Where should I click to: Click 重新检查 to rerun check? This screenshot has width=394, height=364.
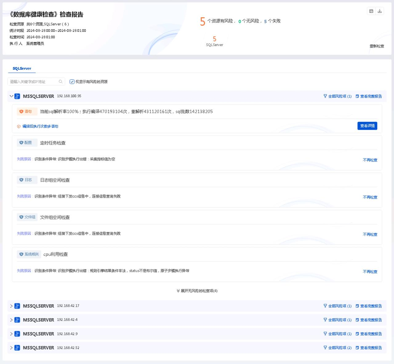pyautogui.click(x=377, y=46)
